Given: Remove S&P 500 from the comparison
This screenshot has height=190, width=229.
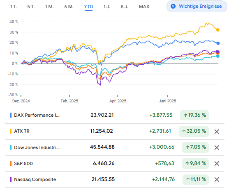Looking at the screenshot, I should pos(217,163).
